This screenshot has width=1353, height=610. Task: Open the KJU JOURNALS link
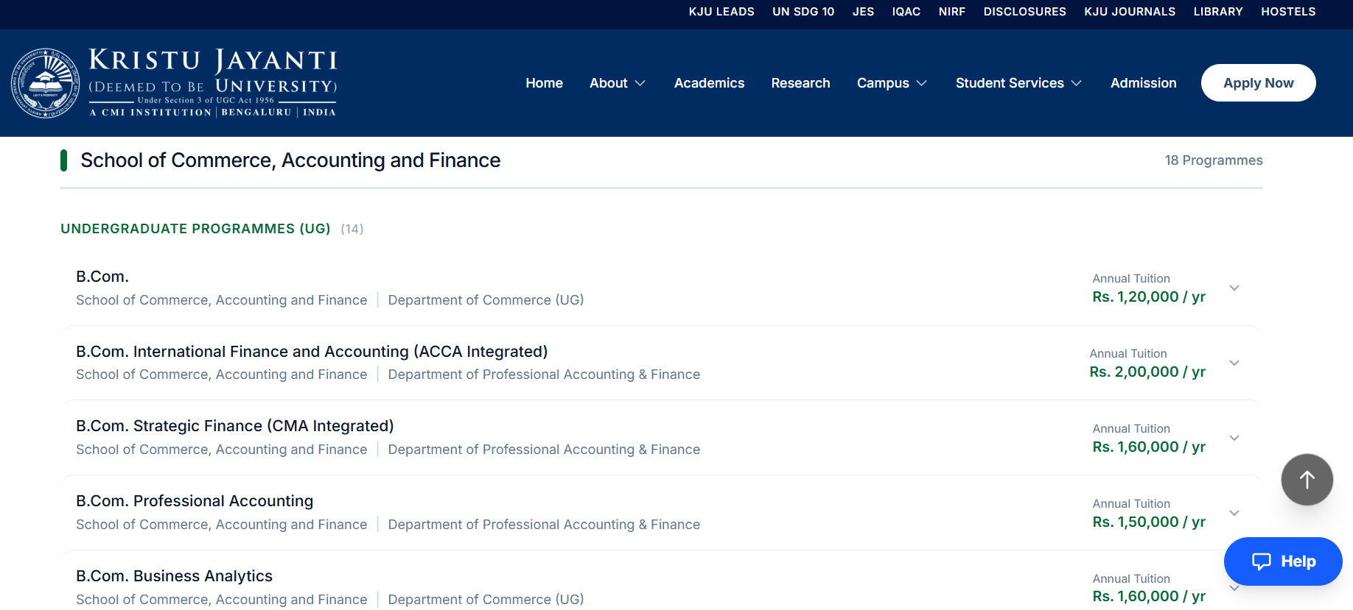click(1130, 12)
